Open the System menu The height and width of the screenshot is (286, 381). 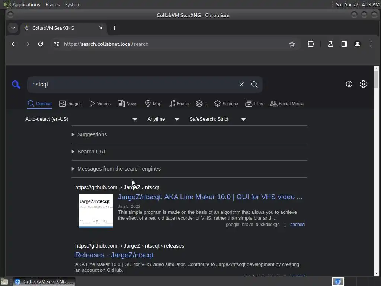[73, 4]
